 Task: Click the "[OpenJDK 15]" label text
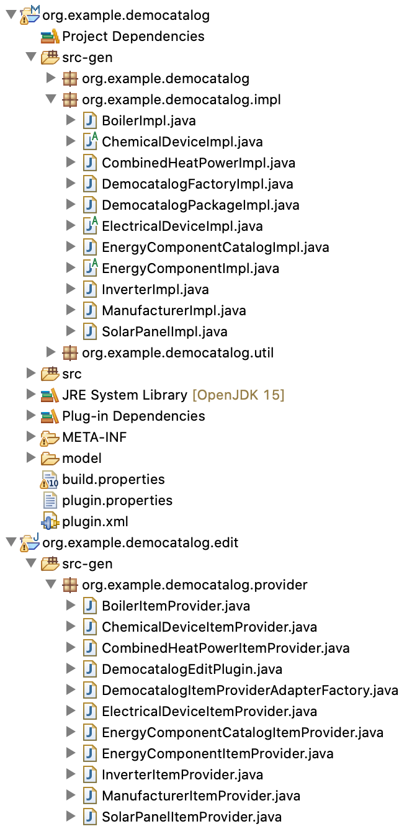click(238, 395)
